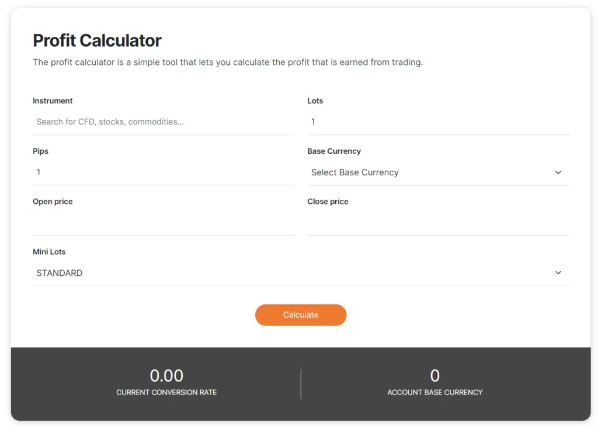This screenshot has width=598, height=426.
Task: Open the Select Base Currency dropdown
Action: tap(438, 172)
